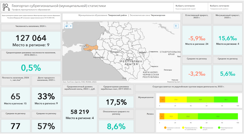Click the Краснодар city label on map
Image resolution: width=244 pixels, height=134 pixels.
(x=114, y=52)
